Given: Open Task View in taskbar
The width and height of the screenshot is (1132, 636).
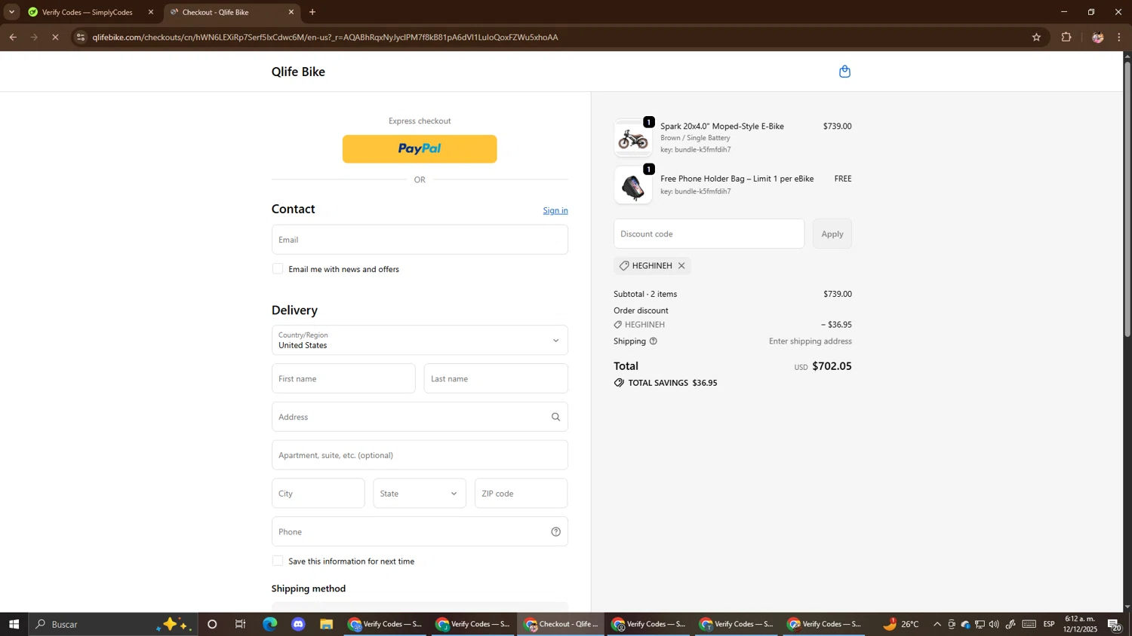Looking at the screenshot, I should 241,625.
